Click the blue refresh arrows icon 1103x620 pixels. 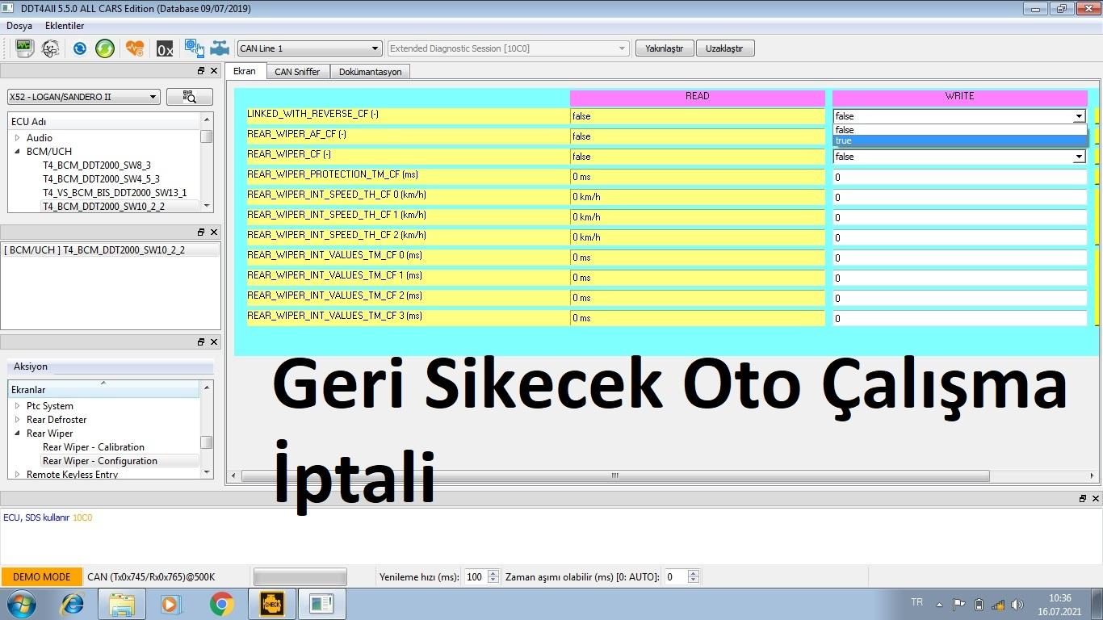(80, 48)
